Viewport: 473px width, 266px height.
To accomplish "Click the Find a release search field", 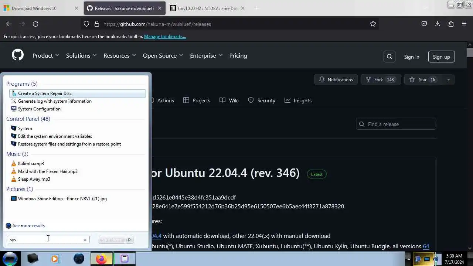I will [396, 124].
